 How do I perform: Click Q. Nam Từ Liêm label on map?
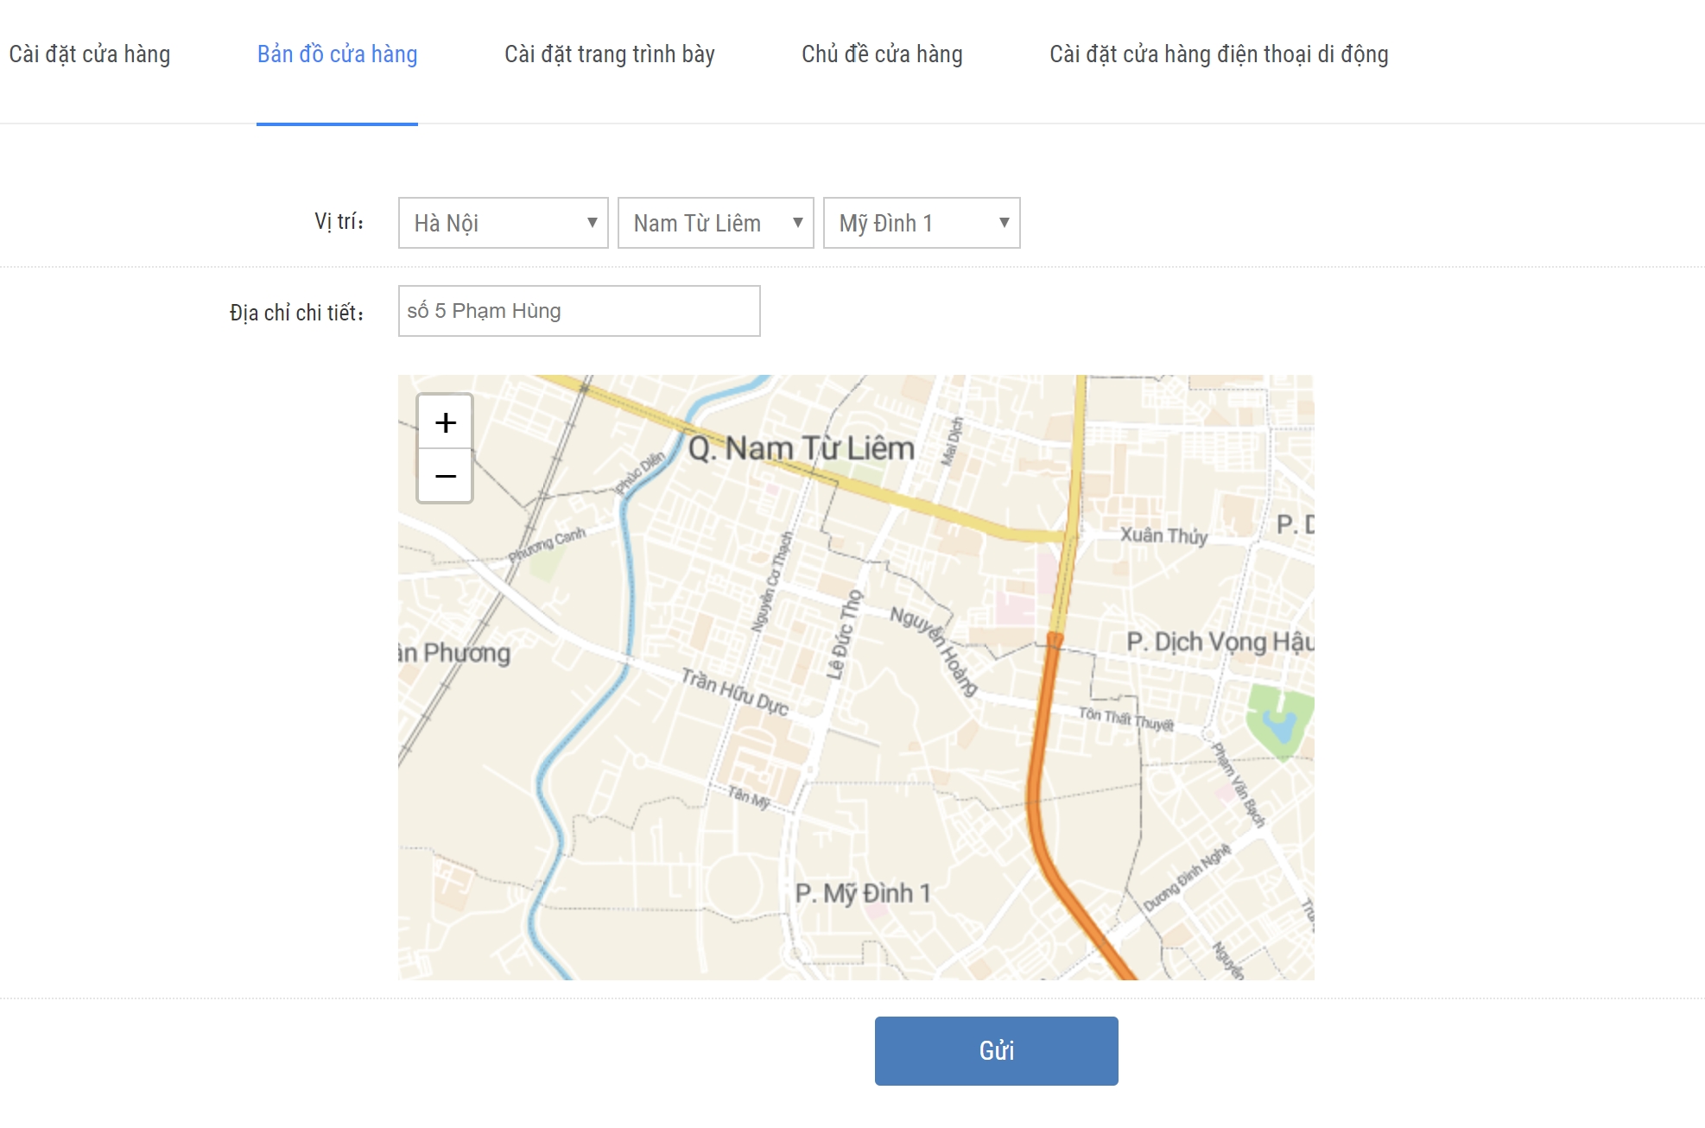(x=801, y=448)
